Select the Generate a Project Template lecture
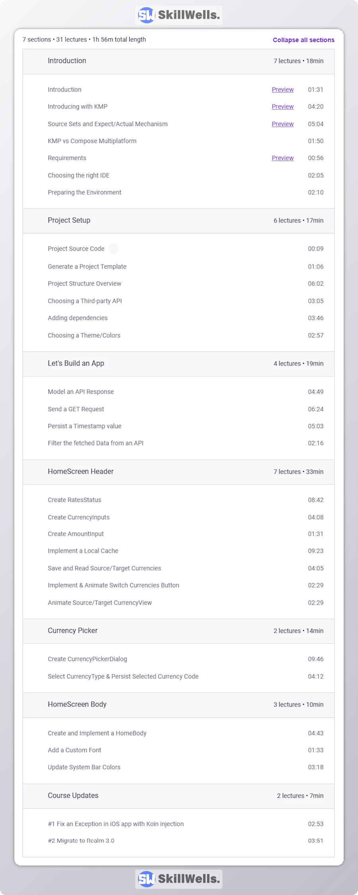The width and height of the screenshot is (358, 895). [87, 267]
